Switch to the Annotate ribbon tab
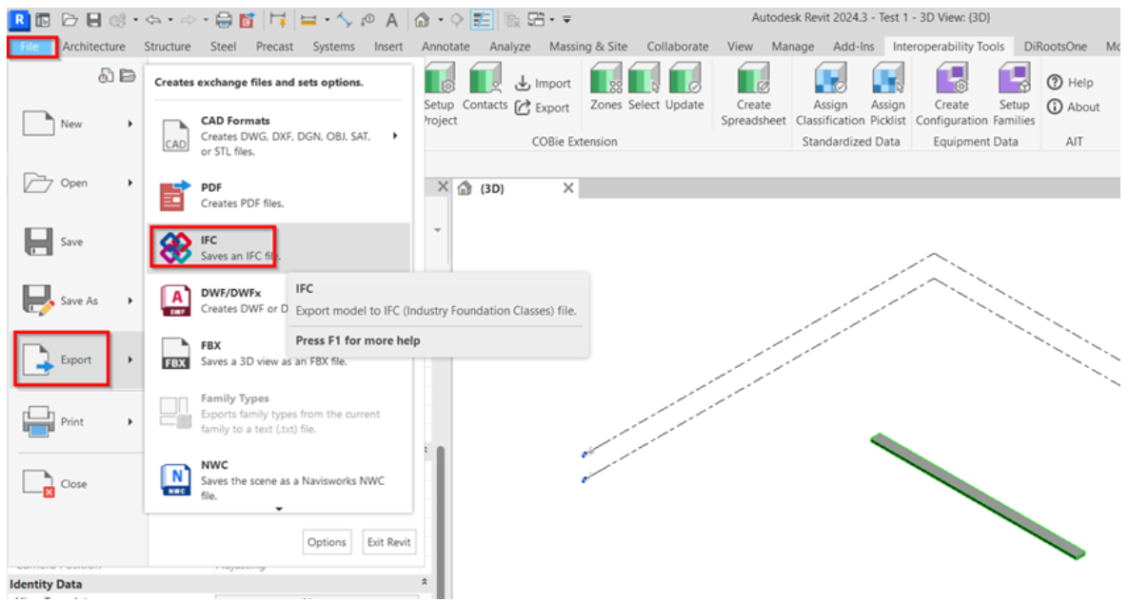Image resolution: width=1130 pixels, height=602 pixels. click(x=446, y=47)
